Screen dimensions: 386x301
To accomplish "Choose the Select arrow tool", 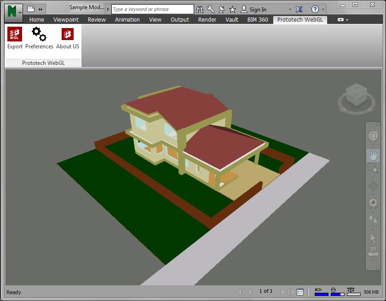I will [x=373, y=238].
